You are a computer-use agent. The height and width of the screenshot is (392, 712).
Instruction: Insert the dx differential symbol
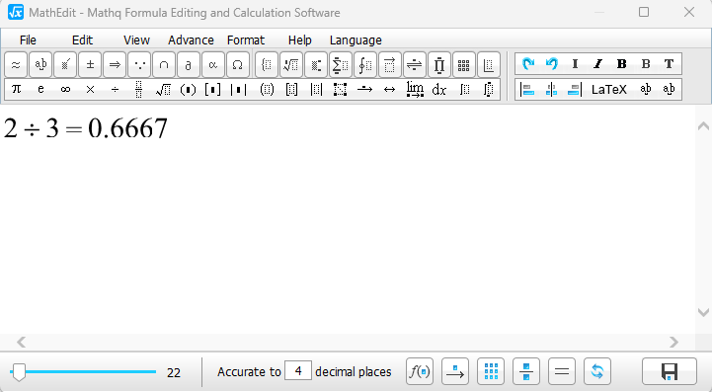439,90
